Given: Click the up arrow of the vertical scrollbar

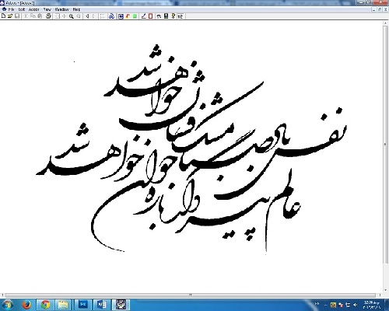Looking at the screenshot, I should [x=386, y=23].
